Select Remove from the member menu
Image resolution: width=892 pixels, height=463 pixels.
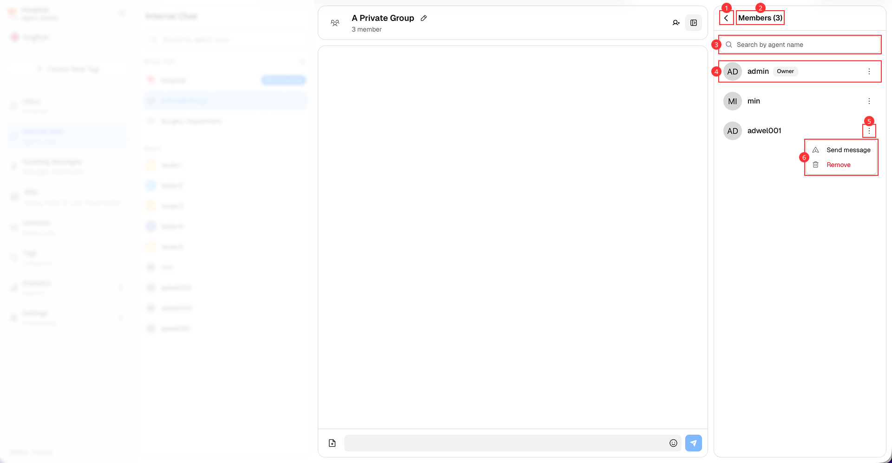pos(838,165)
